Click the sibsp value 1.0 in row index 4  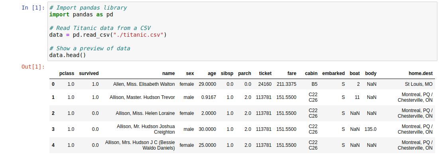pyautogui.click(x=230, y=145)
